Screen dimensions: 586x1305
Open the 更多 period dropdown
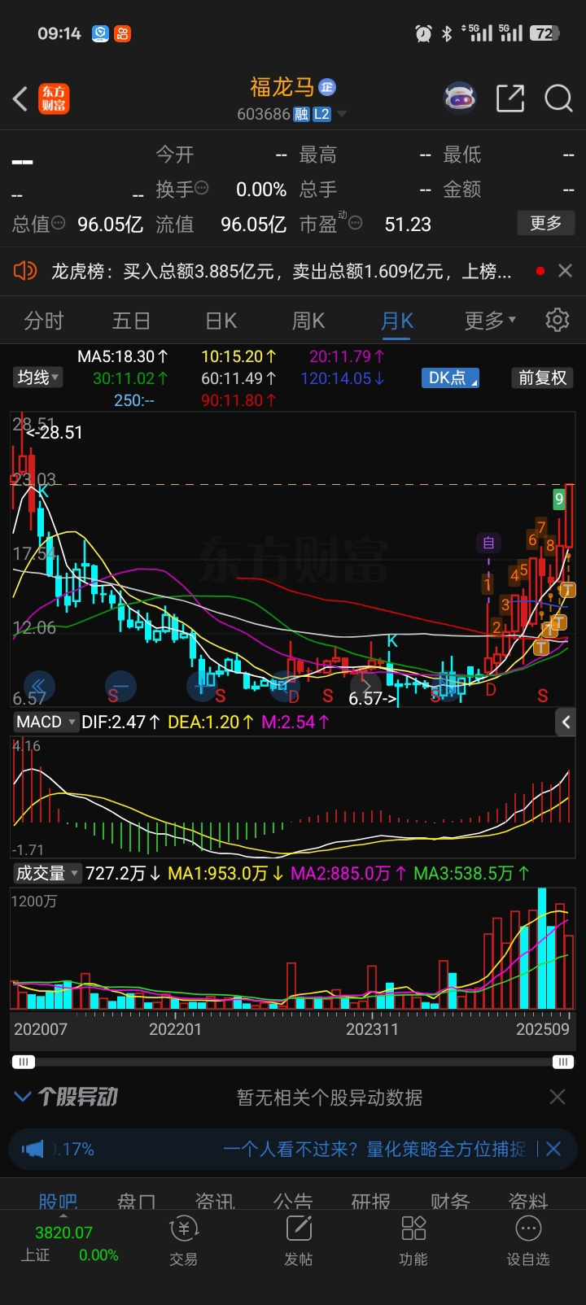pyautogui.click(x=490, y=321)
